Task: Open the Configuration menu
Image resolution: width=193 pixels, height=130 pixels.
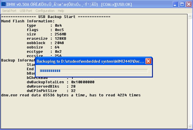Action: pyautogui.click(x=45, y=11)
